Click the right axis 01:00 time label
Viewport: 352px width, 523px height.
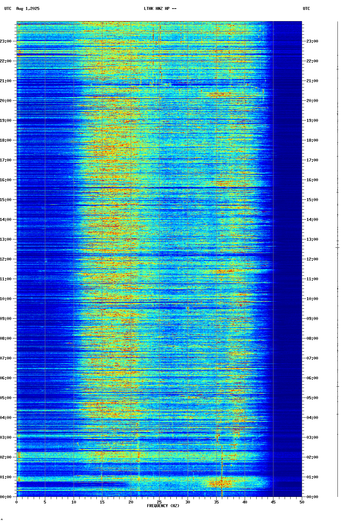(x=312, y=477)
